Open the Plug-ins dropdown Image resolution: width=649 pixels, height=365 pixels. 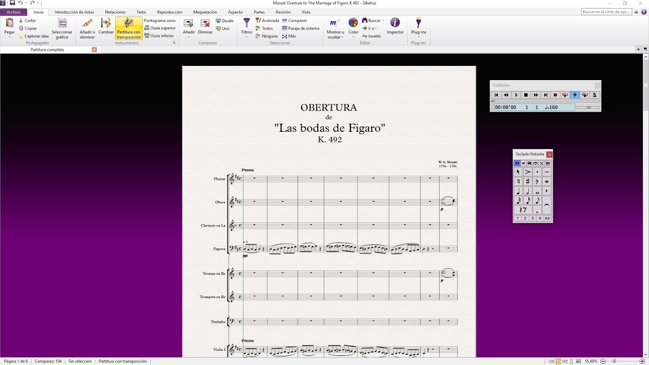point(419,28)
